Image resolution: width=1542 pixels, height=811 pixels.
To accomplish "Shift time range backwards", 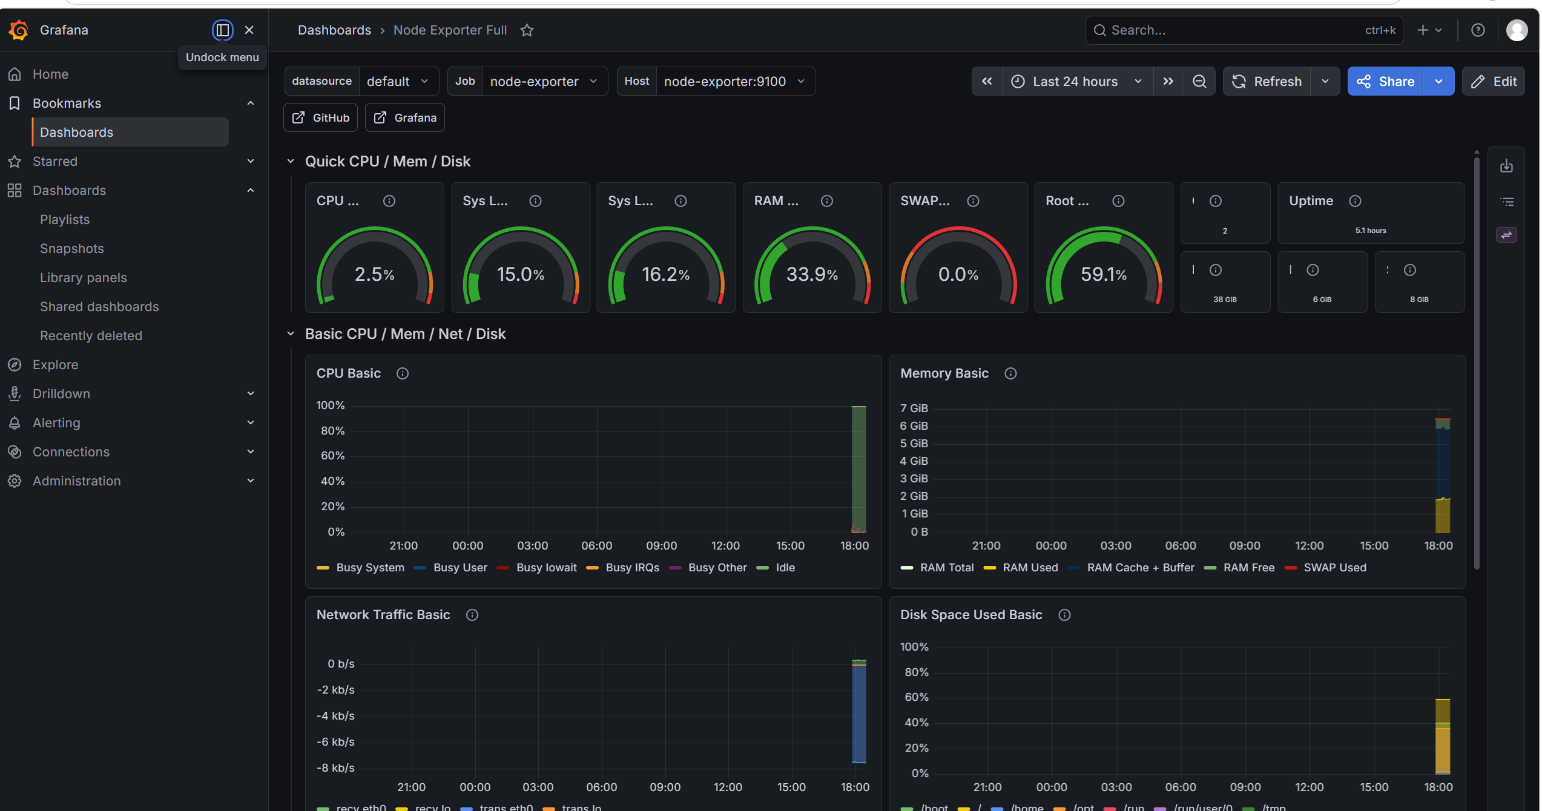I will click(x=987, y=81).
